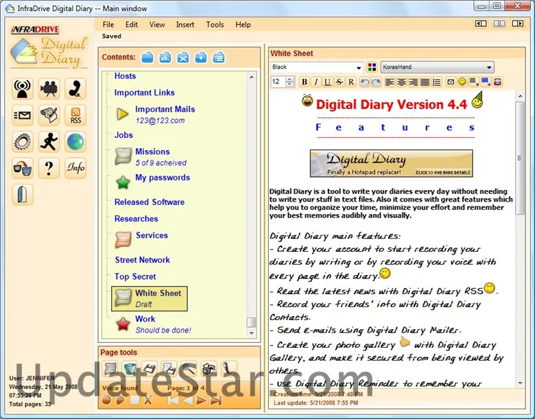Select the Missions entry
The height and width of the screenshot is (419, 535).
(x=152, y=152)
